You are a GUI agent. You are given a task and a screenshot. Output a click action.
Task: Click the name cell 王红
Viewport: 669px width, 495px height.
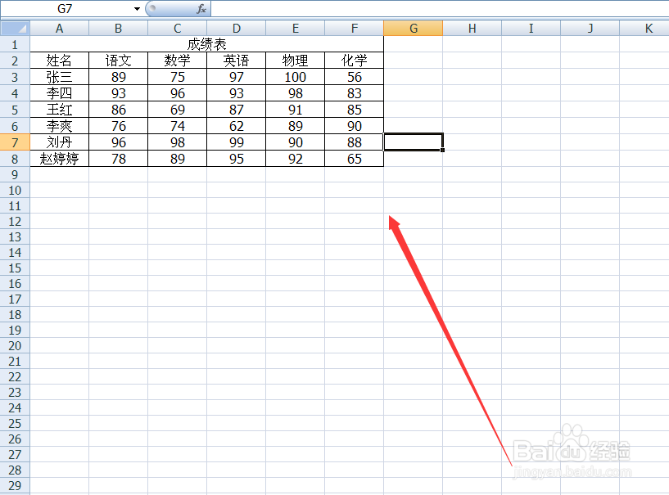pos(59,110)
